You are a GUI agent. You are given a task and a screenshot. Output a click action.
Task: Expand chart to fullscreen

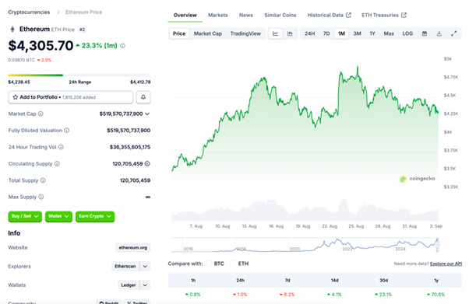tap(453, 33)
